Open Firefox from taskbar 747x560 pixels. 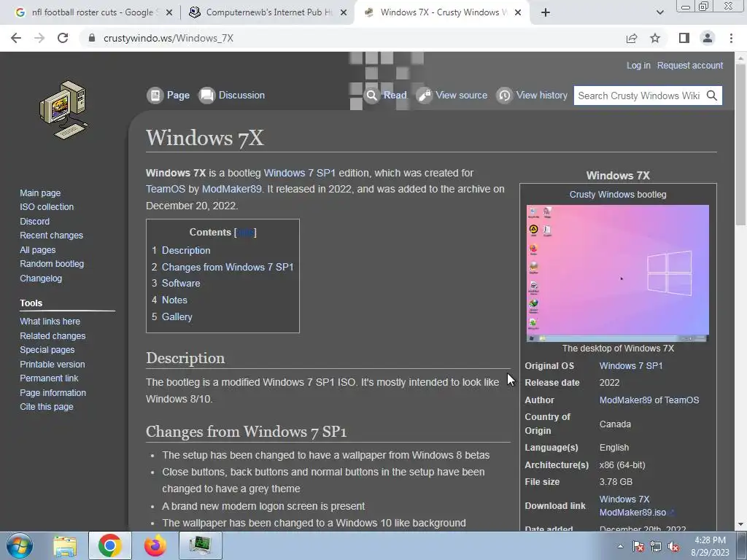[155, 545]
